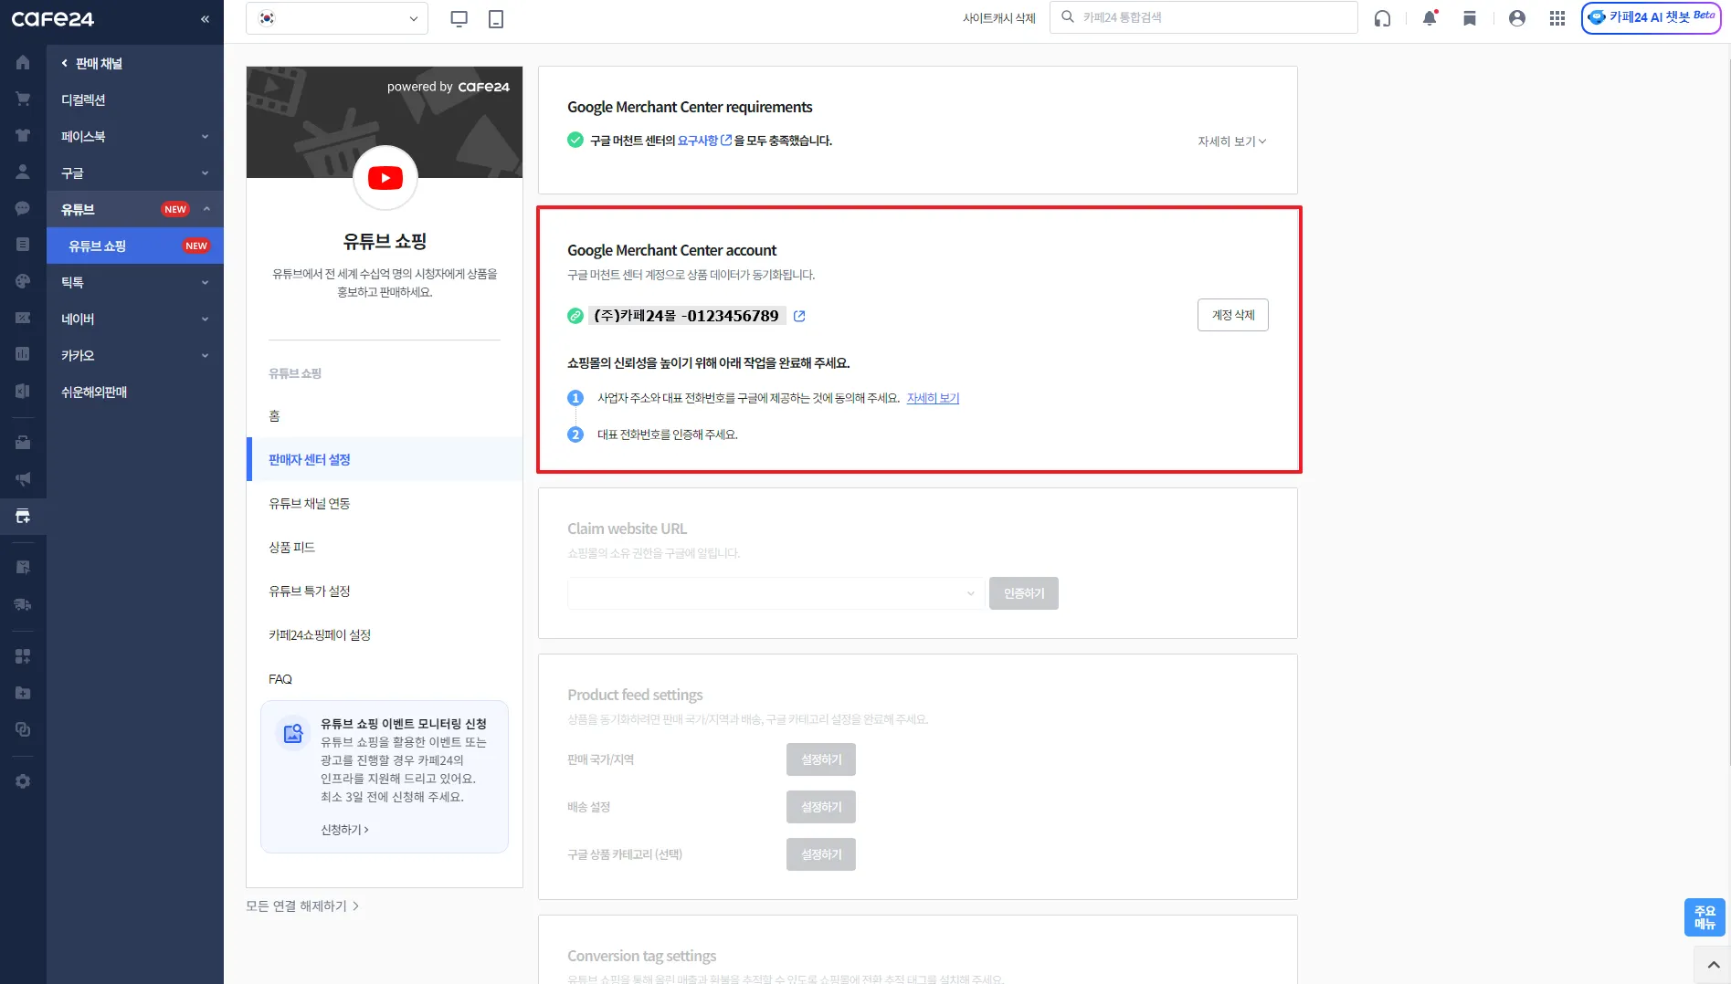Viewport: 1731px width, 984px height.
Task: Click the scroll-to-top arrow button
Action: point(1713,965)
